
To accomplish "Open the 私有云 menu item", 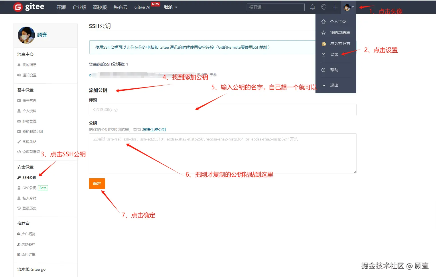I will pyautogui.click(x=121, y=7).
